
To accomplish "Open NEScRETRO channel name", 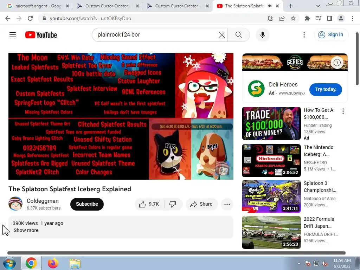I will point(315,162).
